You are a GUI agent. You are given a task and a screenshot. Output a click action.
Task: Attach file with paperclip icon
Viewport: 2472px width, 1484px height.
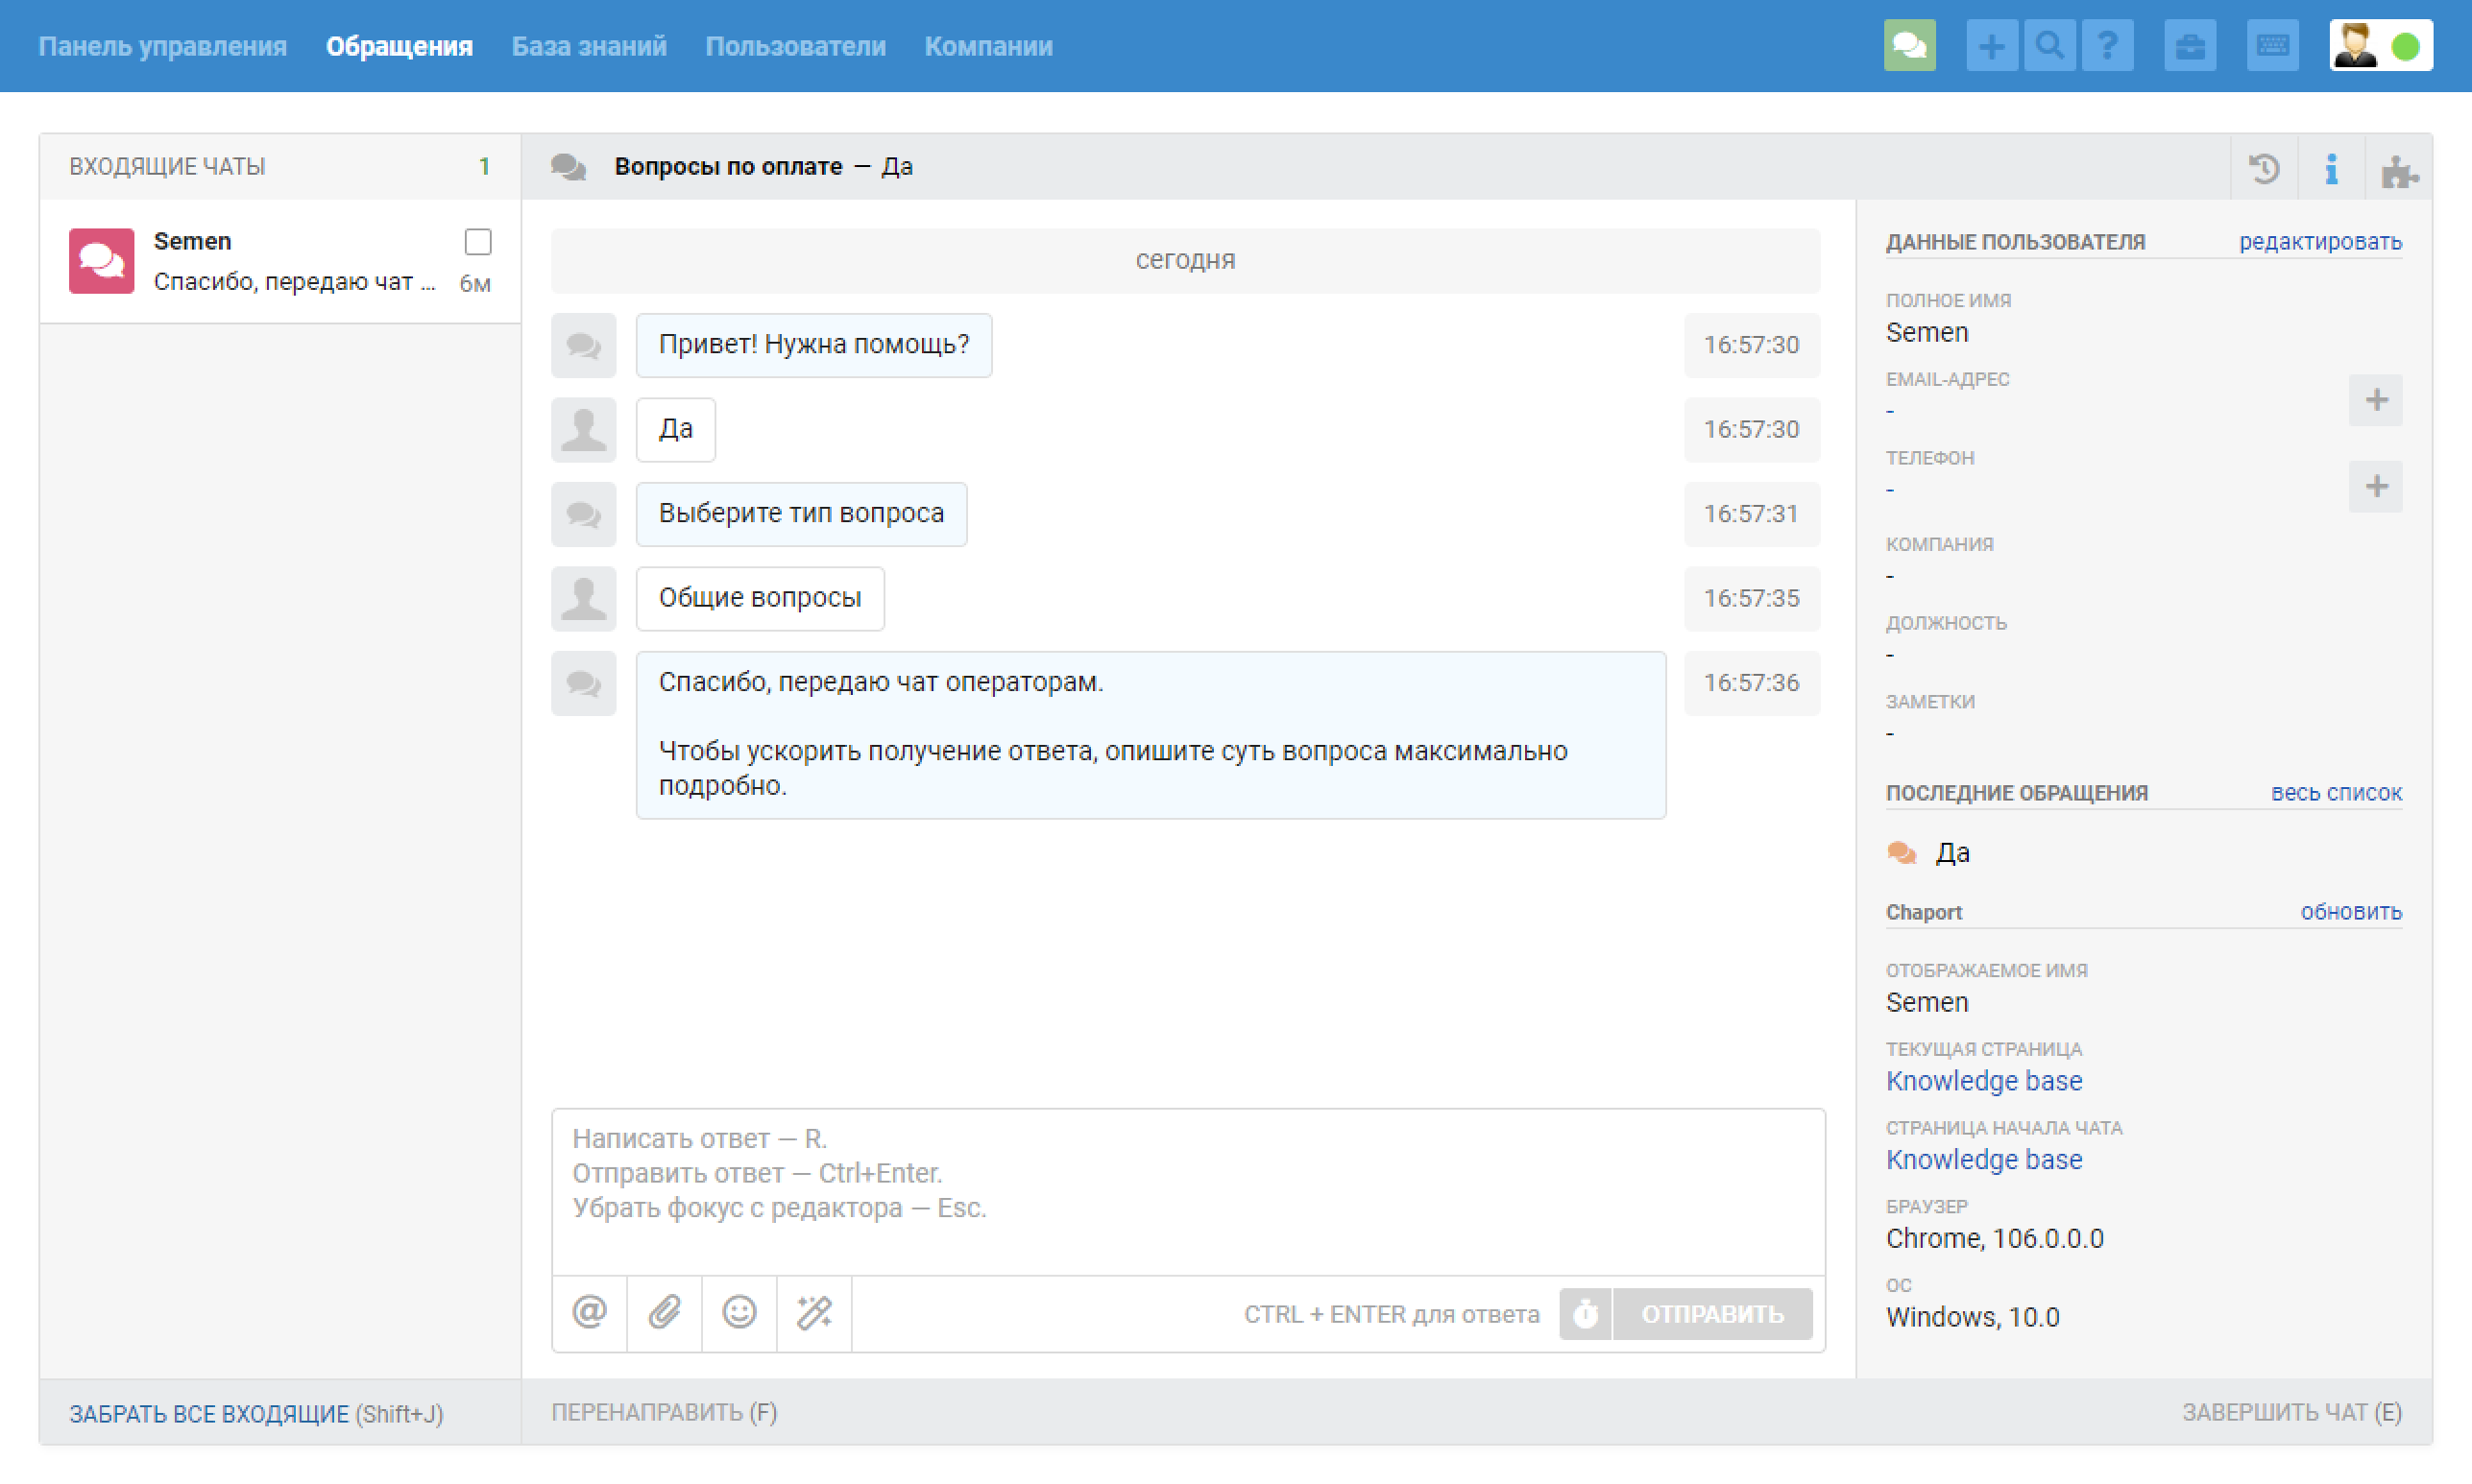[665, 1312]
